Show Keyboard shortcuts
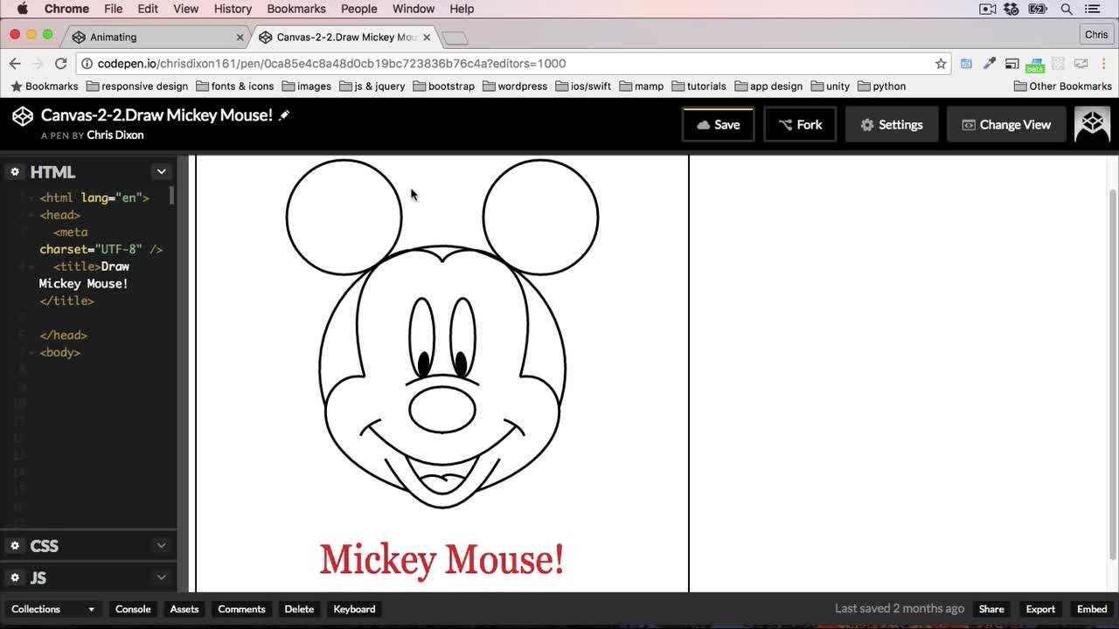1119x629 pixels. [354, 609]
